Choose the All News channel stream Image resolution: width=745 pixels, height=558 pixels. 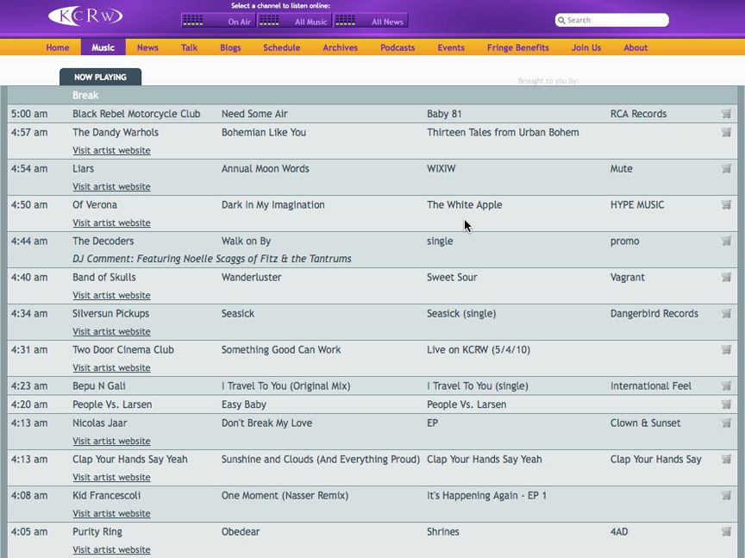(x=371, y=21)
